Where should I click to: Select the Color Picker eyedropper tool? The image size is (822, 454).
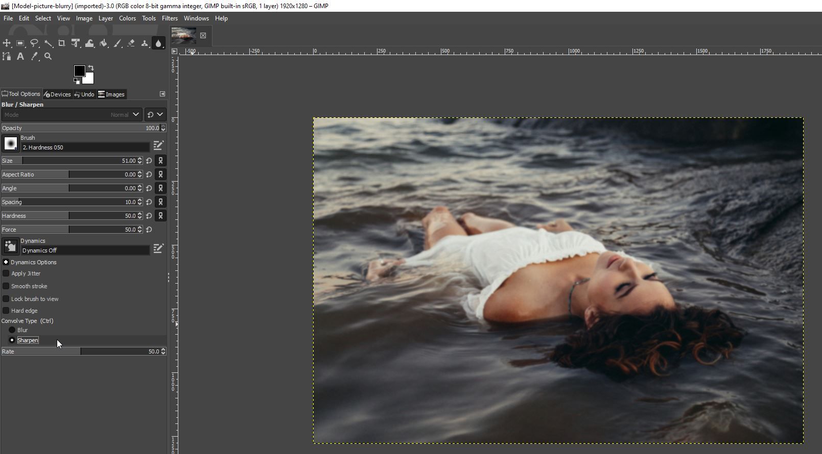click(x=34, y=57)
